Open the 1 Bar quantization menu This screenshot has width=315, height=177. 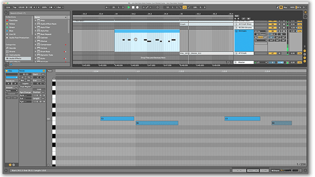60,7
